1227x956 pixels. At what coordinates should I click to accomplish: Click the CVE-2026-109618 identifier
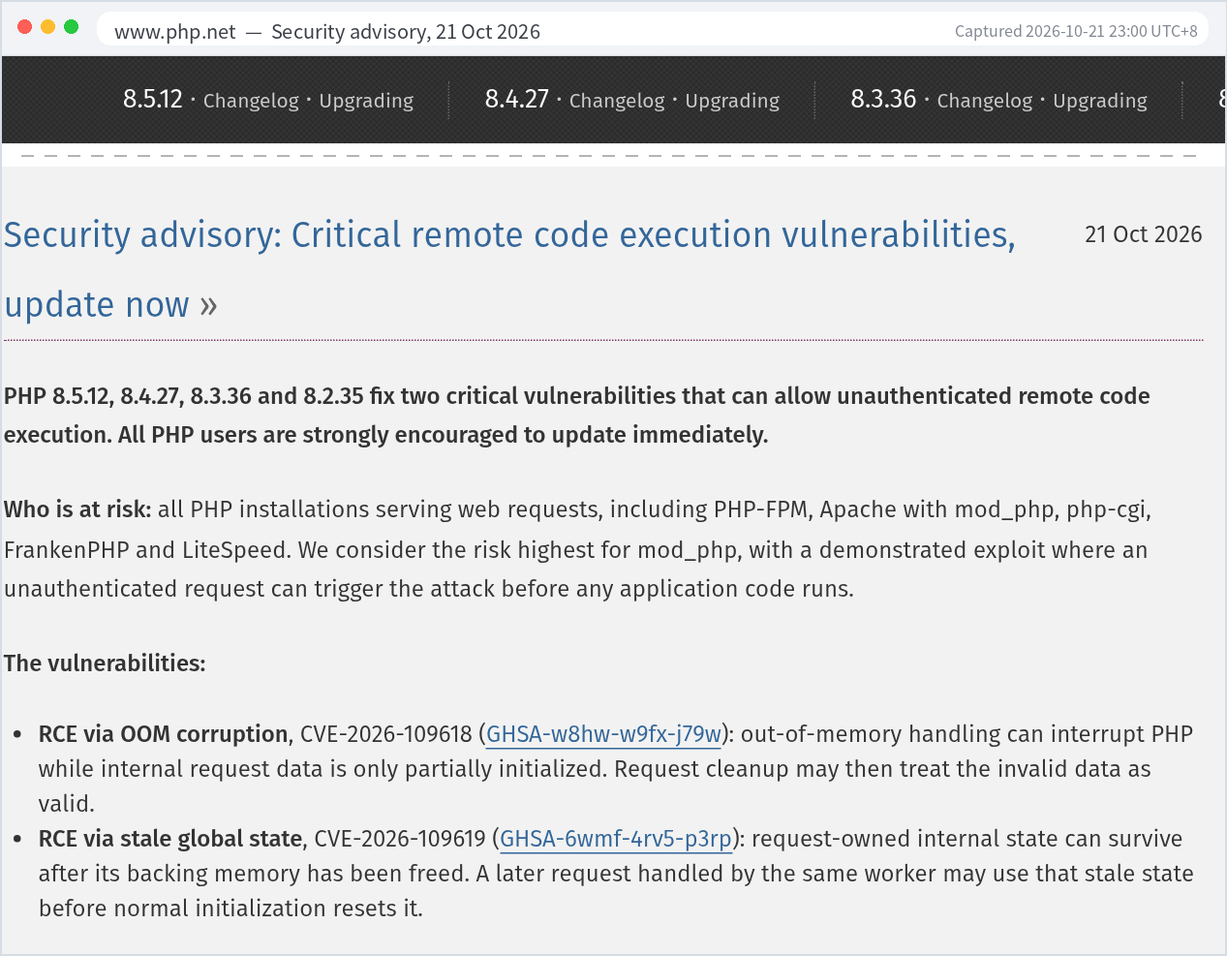tap(386, 734)
